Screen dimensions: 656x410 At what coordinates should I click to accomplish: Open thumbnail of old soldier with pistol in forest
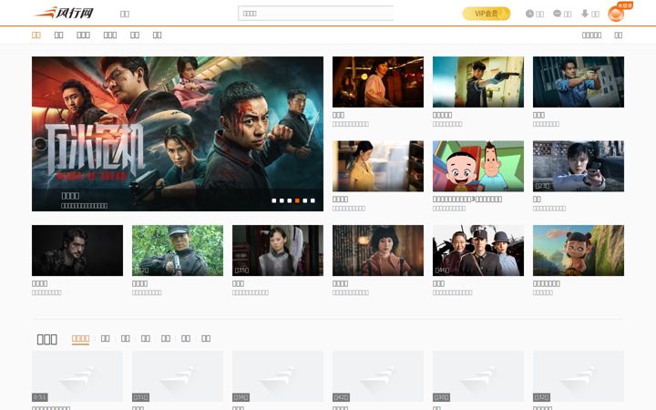click(x=178, y=251)
